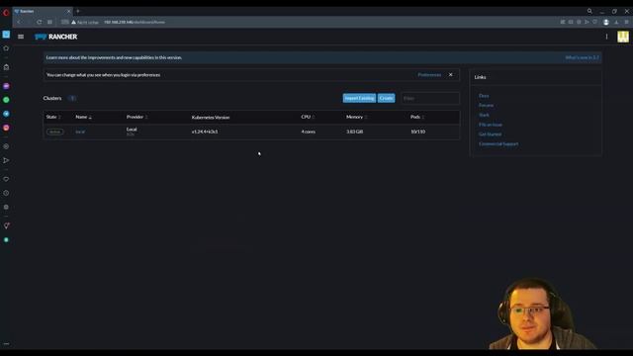Open the Forums link

coord(486,106)
